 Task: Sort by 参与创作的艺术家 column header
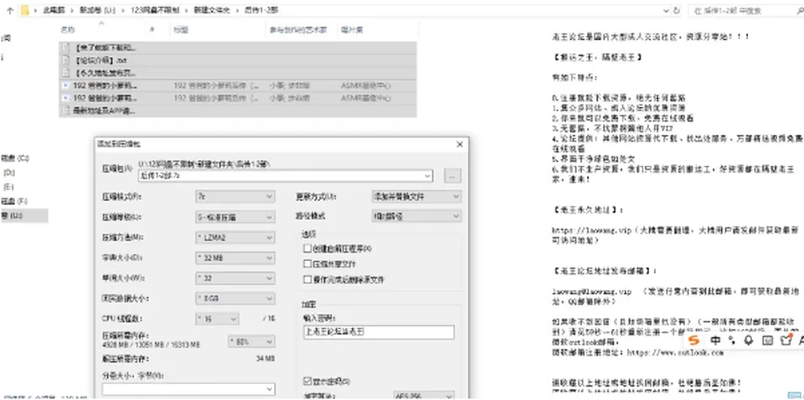point(298,29)
